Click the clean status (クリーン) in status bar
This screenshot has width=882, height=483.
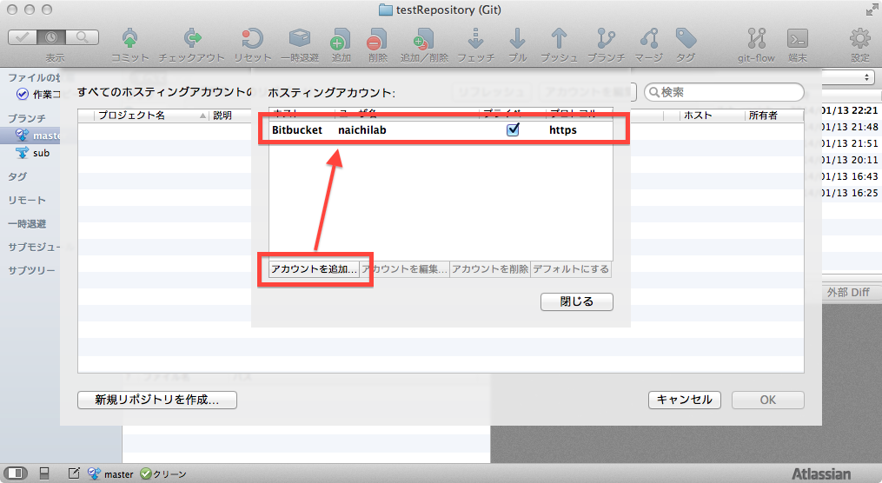point(163,474)
